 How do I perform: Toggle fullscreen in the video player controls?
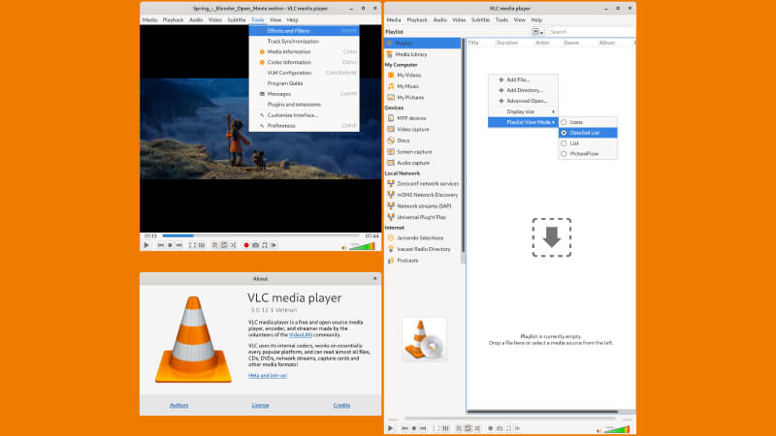pyautogui.click(x=190, y=245)
